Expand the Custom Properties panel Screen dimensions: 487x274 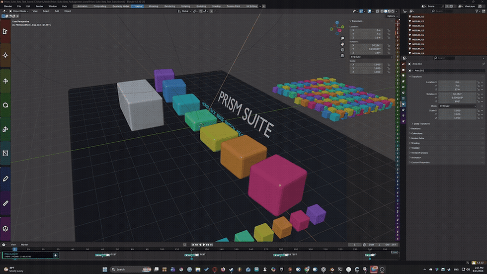[x=420, y=163]
